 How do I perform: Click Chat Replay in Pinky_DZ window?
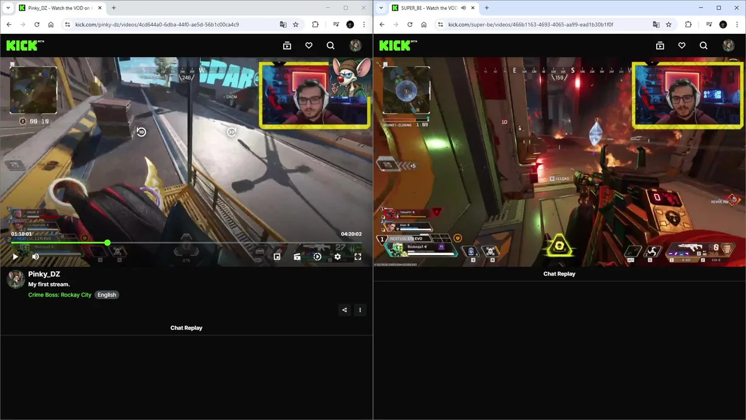[186, 328]
